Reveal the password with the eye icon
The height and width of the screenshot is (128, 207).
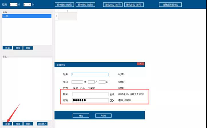point(111,100)
